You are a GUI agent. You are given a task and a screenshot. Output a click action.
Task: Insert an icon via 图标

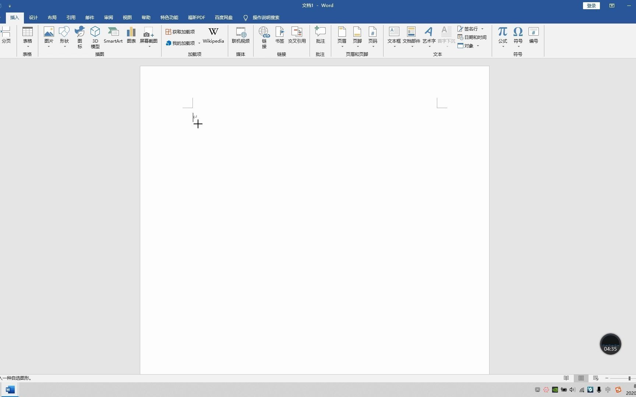(x=80, y=37)
